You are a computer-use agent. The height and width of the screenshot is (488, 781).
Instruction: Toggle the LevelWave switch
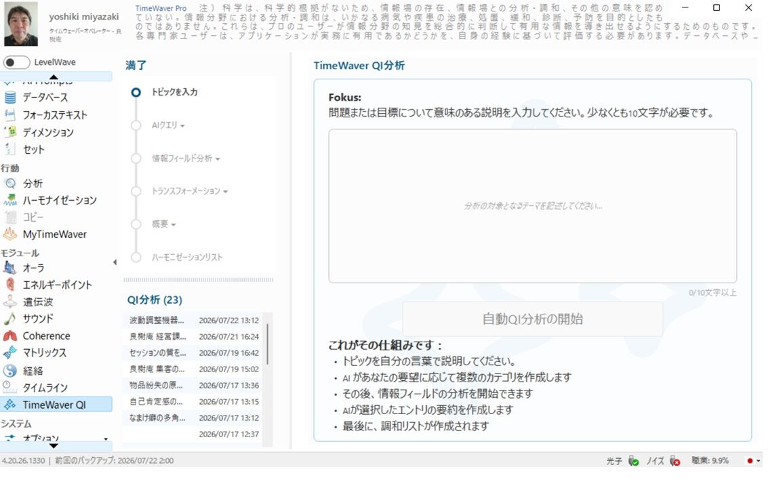click(16, 62)
